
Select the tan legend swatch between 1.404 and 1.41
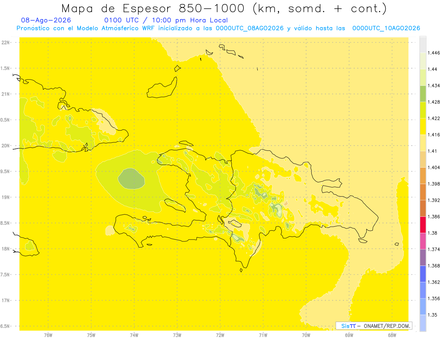click(423, 159)
